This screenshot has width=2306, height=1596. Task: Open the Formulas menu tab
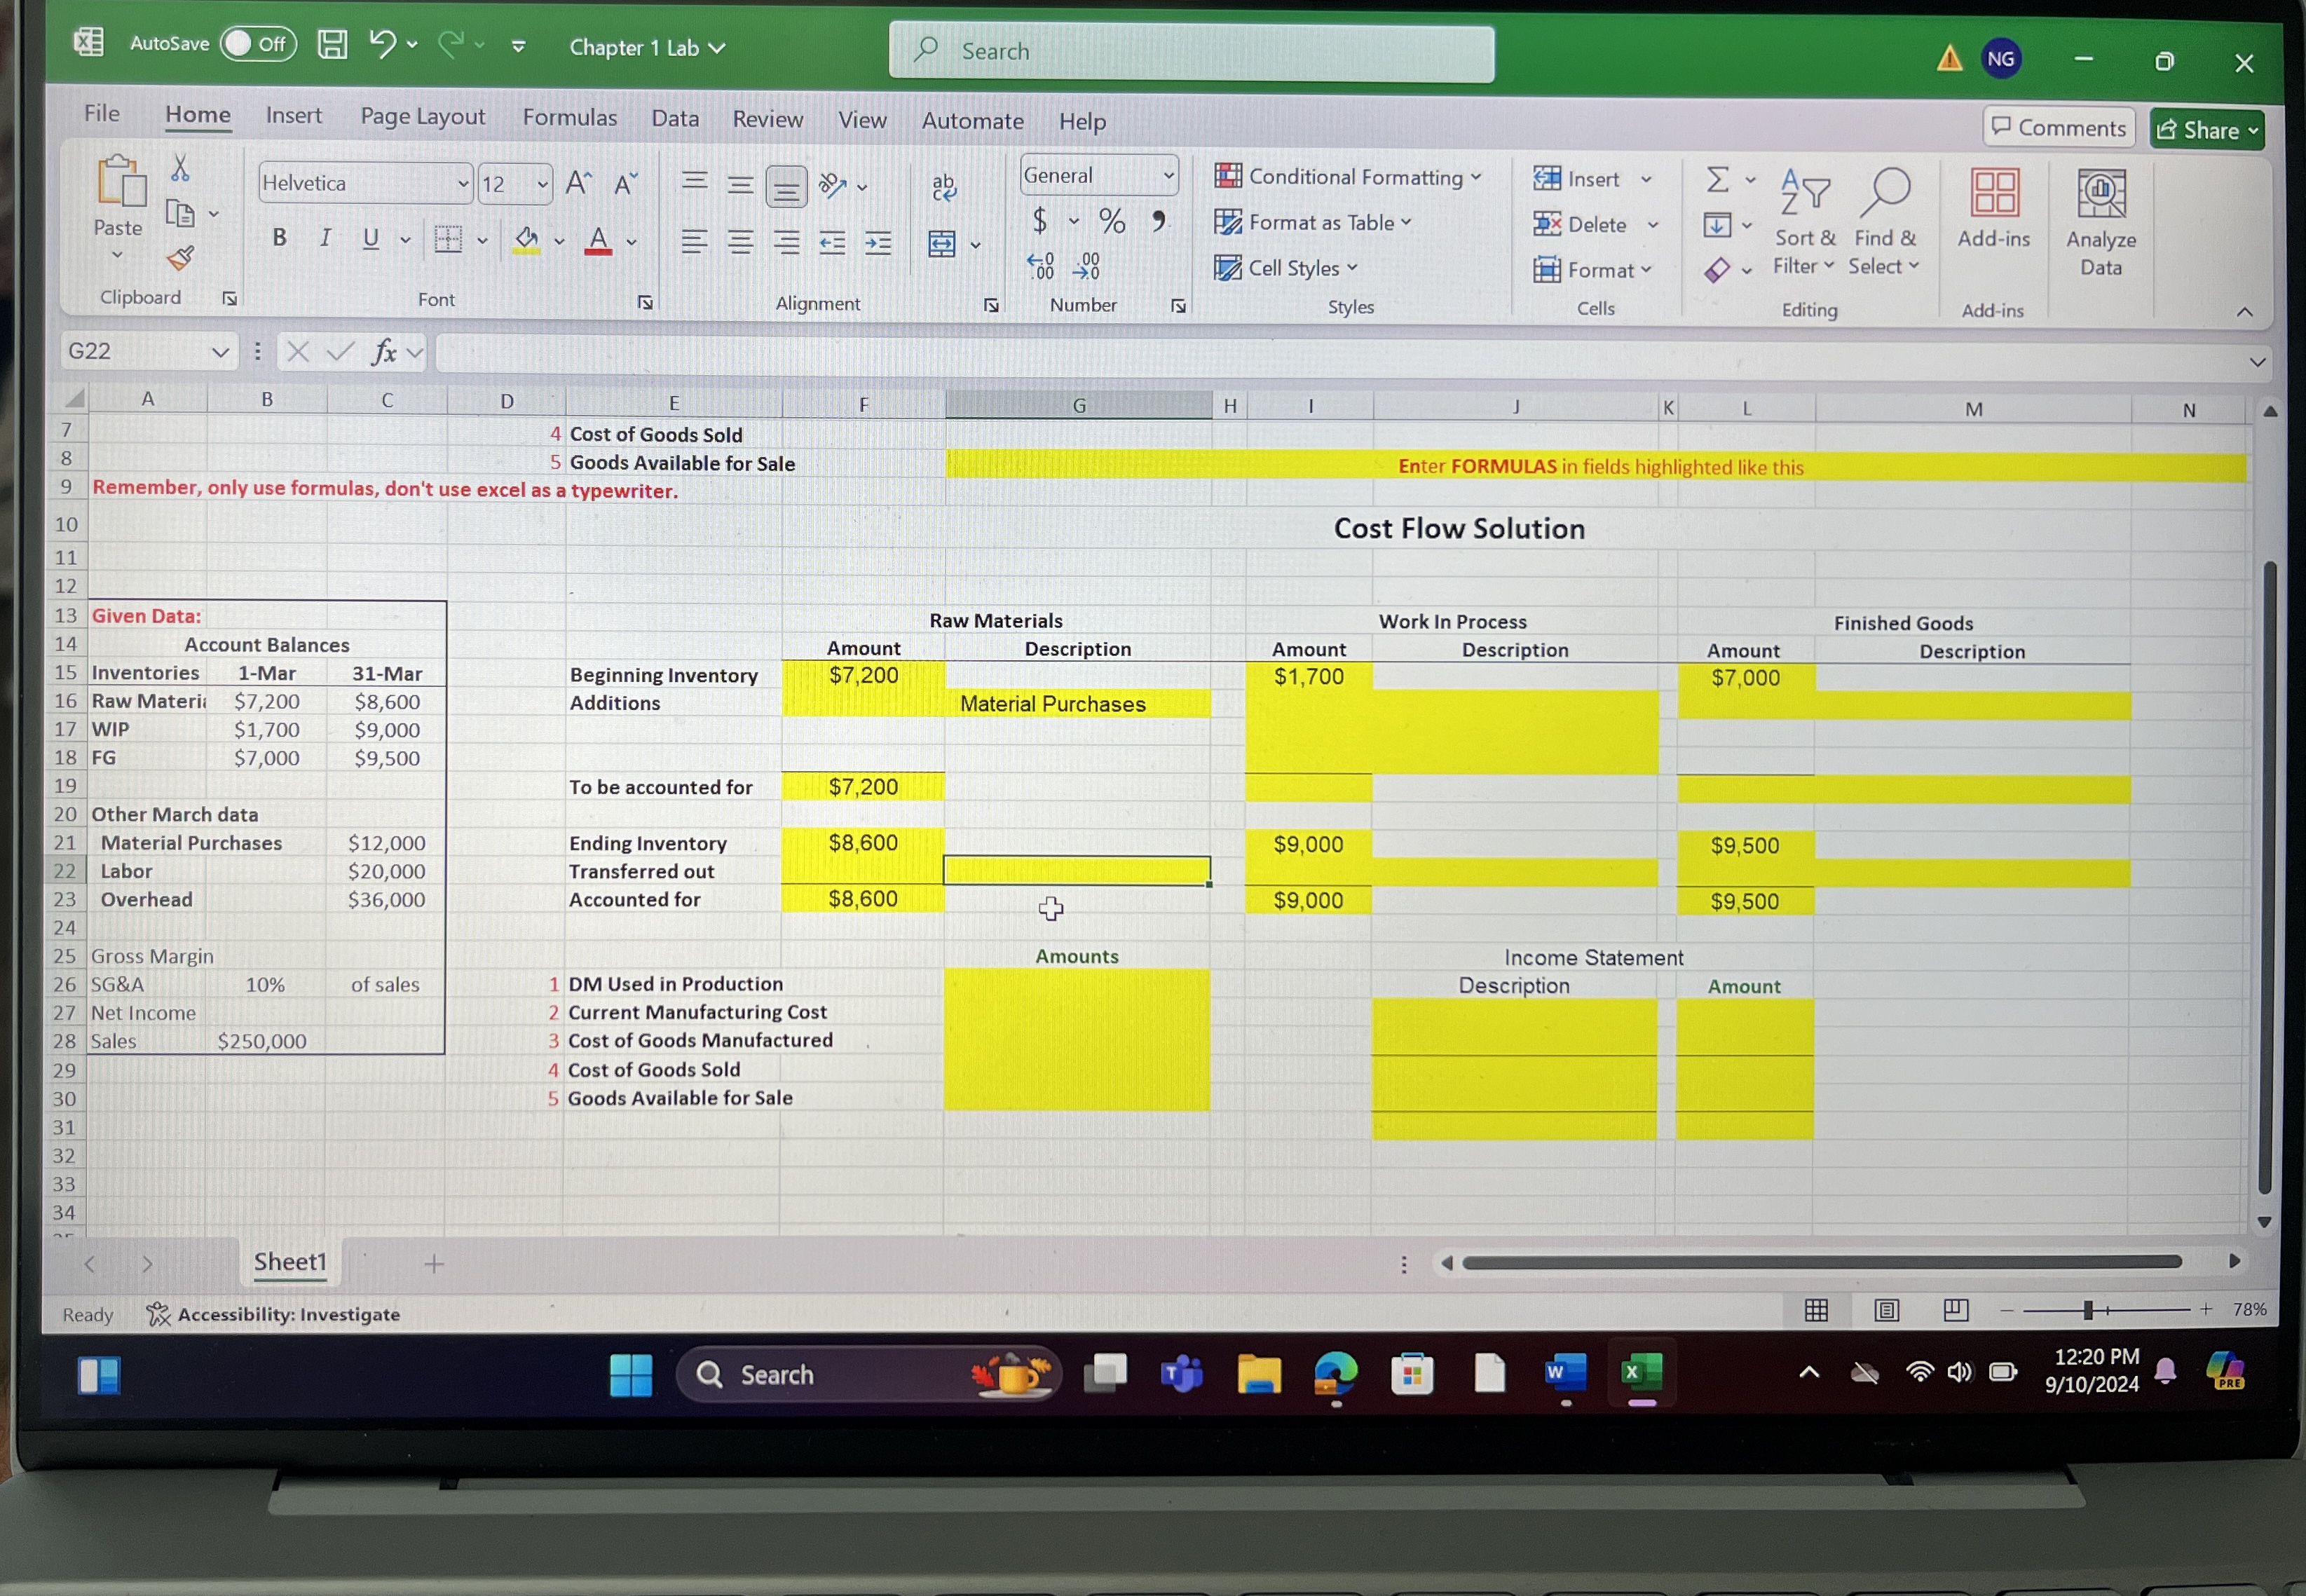[568, 117]
